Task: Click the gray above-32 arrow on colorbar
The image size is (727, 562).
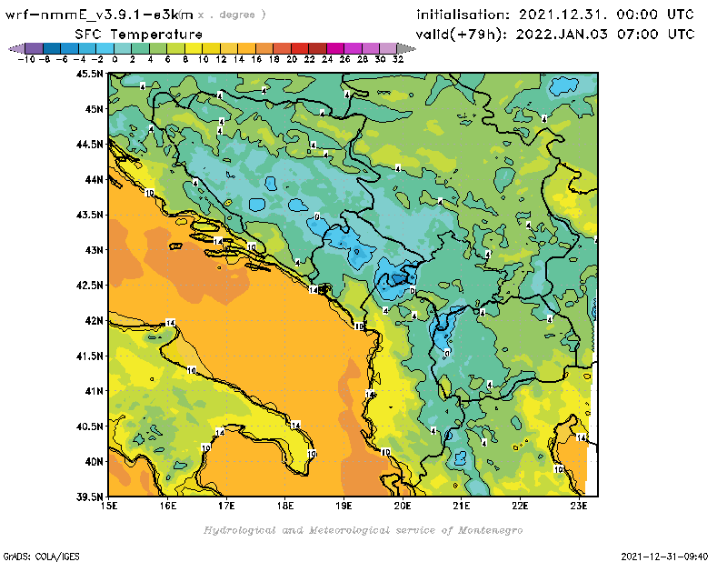Action: point(406,48)
